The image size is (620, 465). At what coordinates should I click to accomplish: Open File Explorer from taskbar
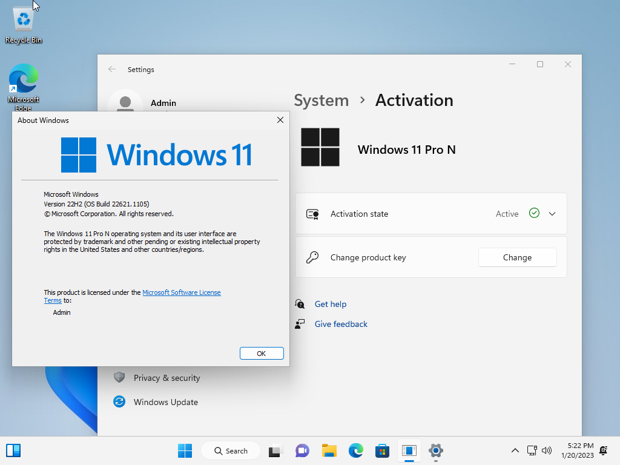329,450
